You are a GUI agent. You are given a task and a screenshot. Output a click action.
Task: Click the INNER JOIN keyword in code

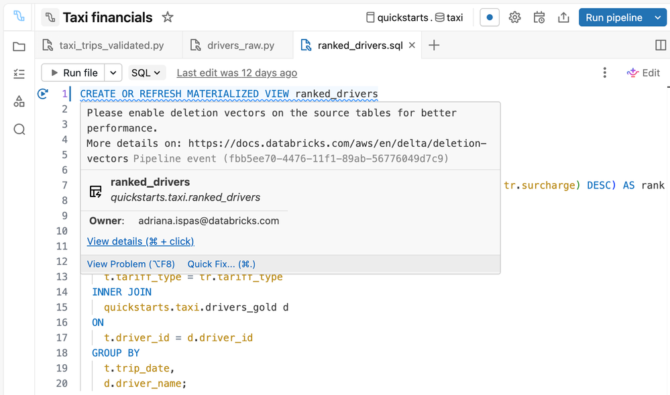122,292
